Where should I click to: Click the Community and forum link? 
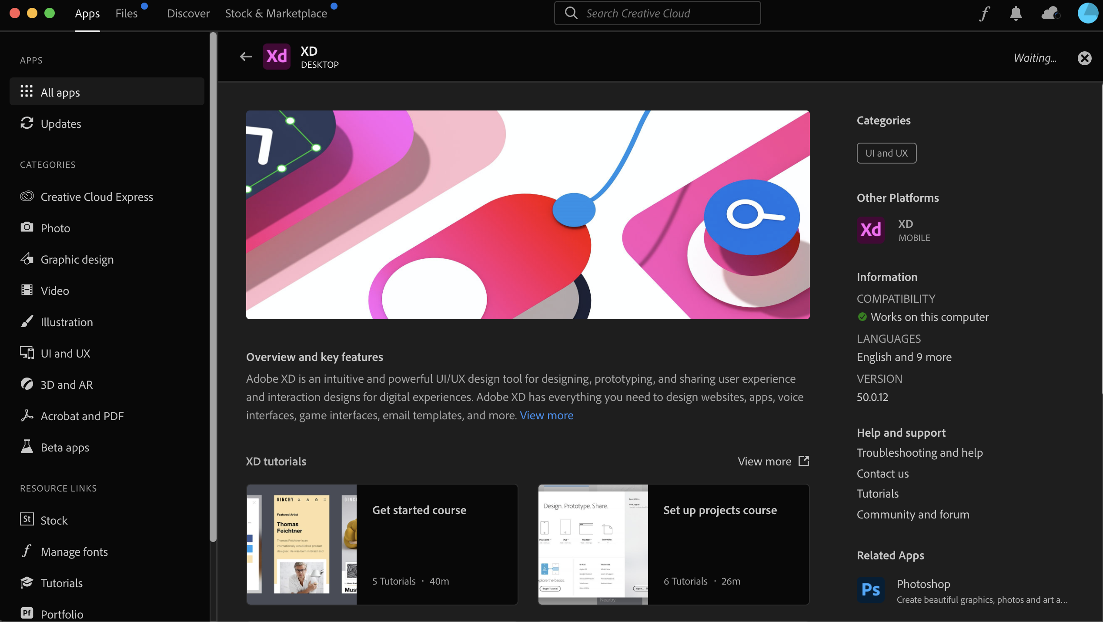pos(912,514)
